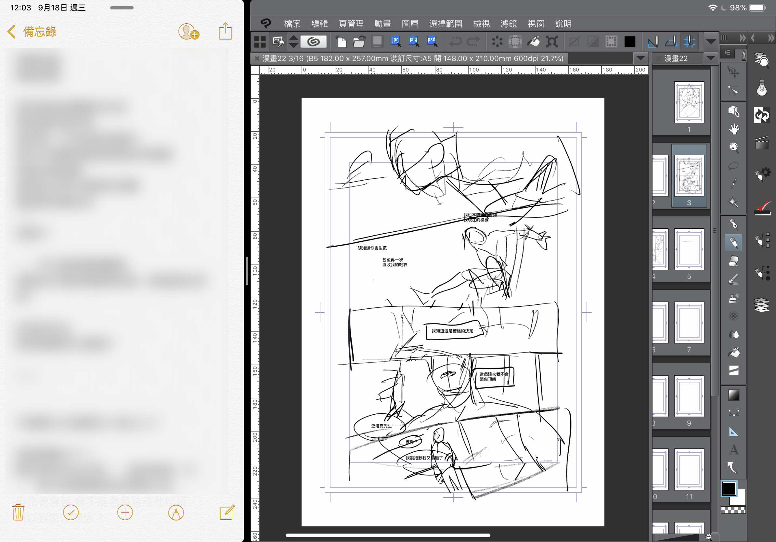Open the tool palette menu icon
This screenshot has height=542, width=776.
click(728, 53)
